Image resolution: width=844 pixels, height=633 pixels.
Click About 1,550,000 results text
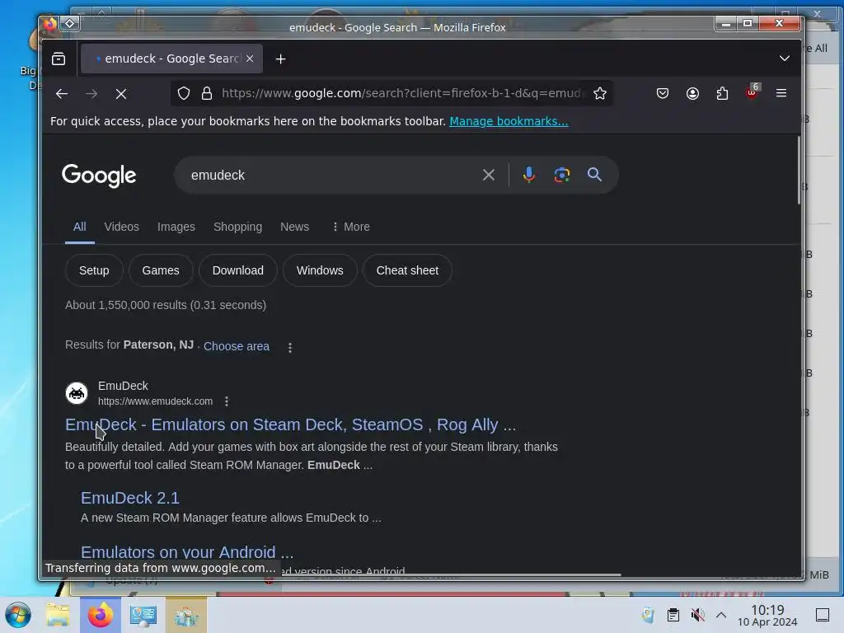pos(166,305)
